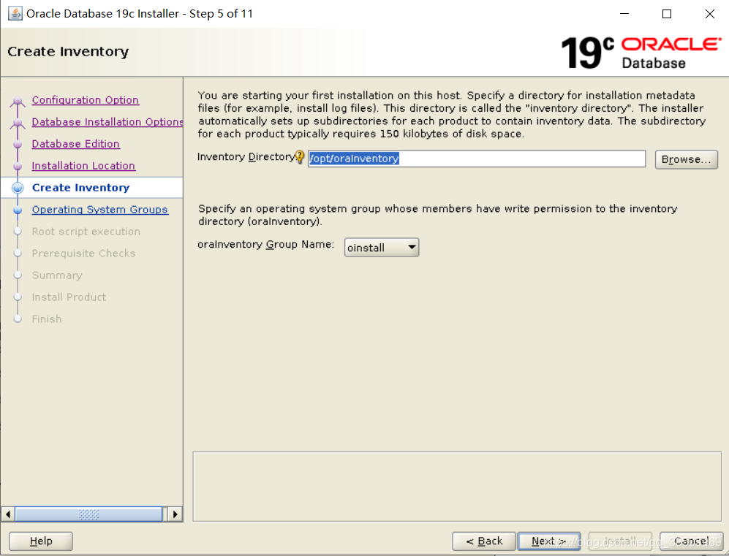
Task: Click the Finish step label
Action: [47, 319]
